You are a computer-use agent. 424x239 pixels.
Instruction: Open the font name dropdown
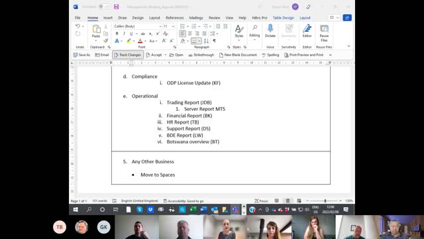tap(160, 27)
